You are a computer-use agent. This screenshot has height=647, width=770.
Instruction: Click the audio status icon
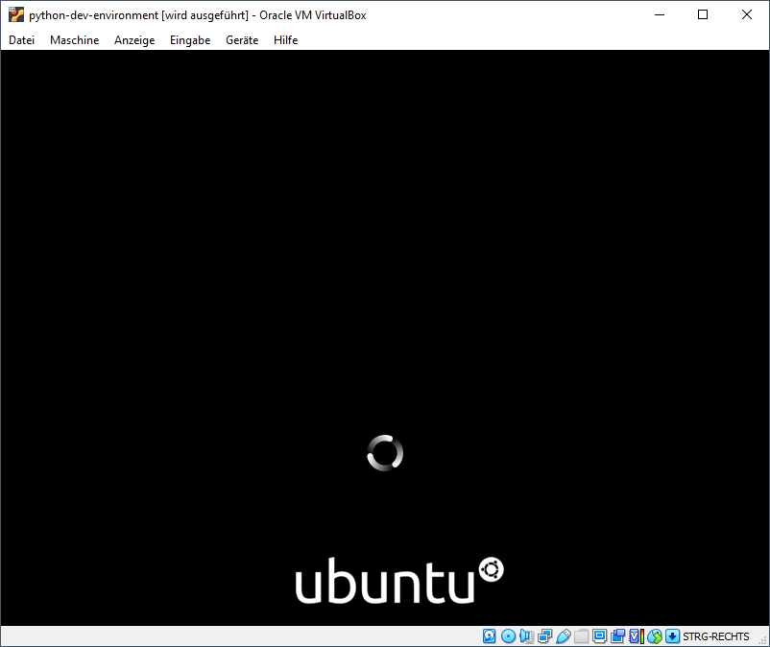523,635
